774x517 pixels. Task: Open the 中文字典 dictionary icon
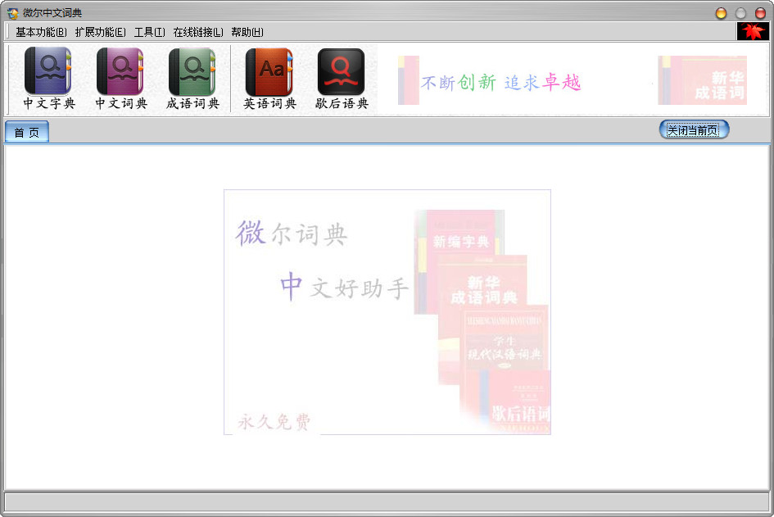point(48,78)
